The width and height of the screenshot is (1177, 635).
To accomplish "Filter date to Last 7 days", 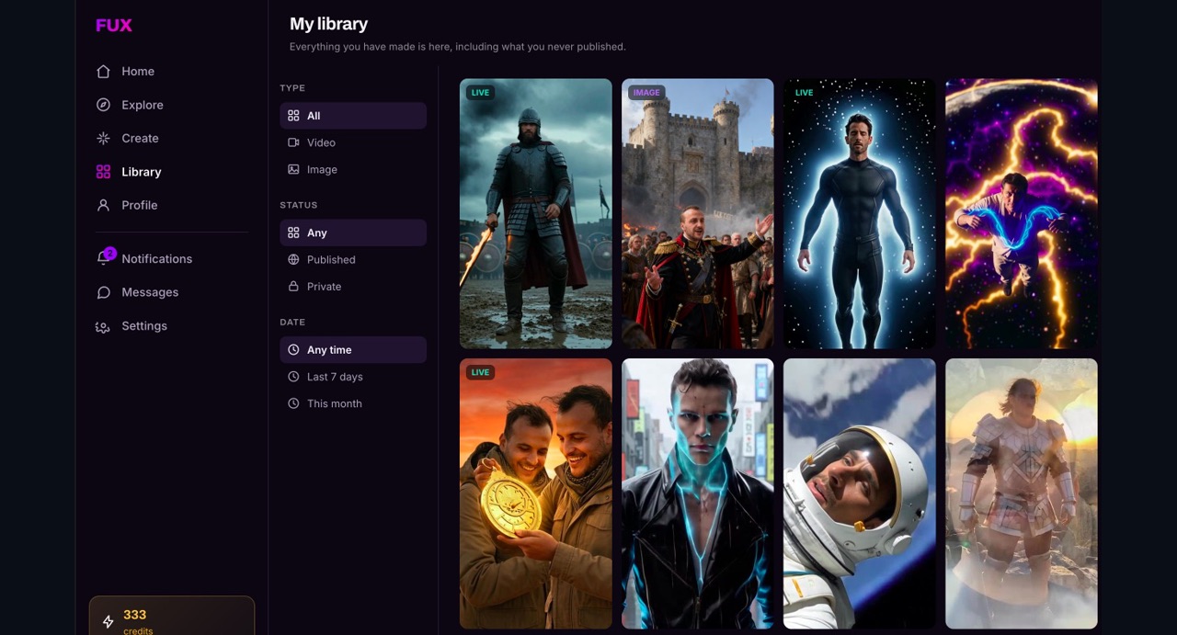I will tap(353, 377).
